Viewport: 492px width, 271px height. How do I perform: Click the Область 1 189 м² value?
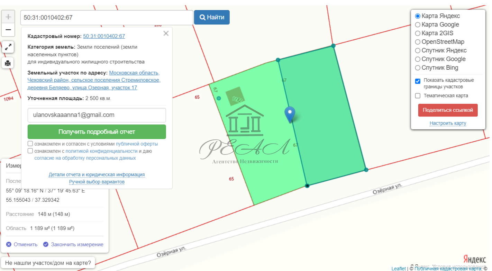click(52, 228)
